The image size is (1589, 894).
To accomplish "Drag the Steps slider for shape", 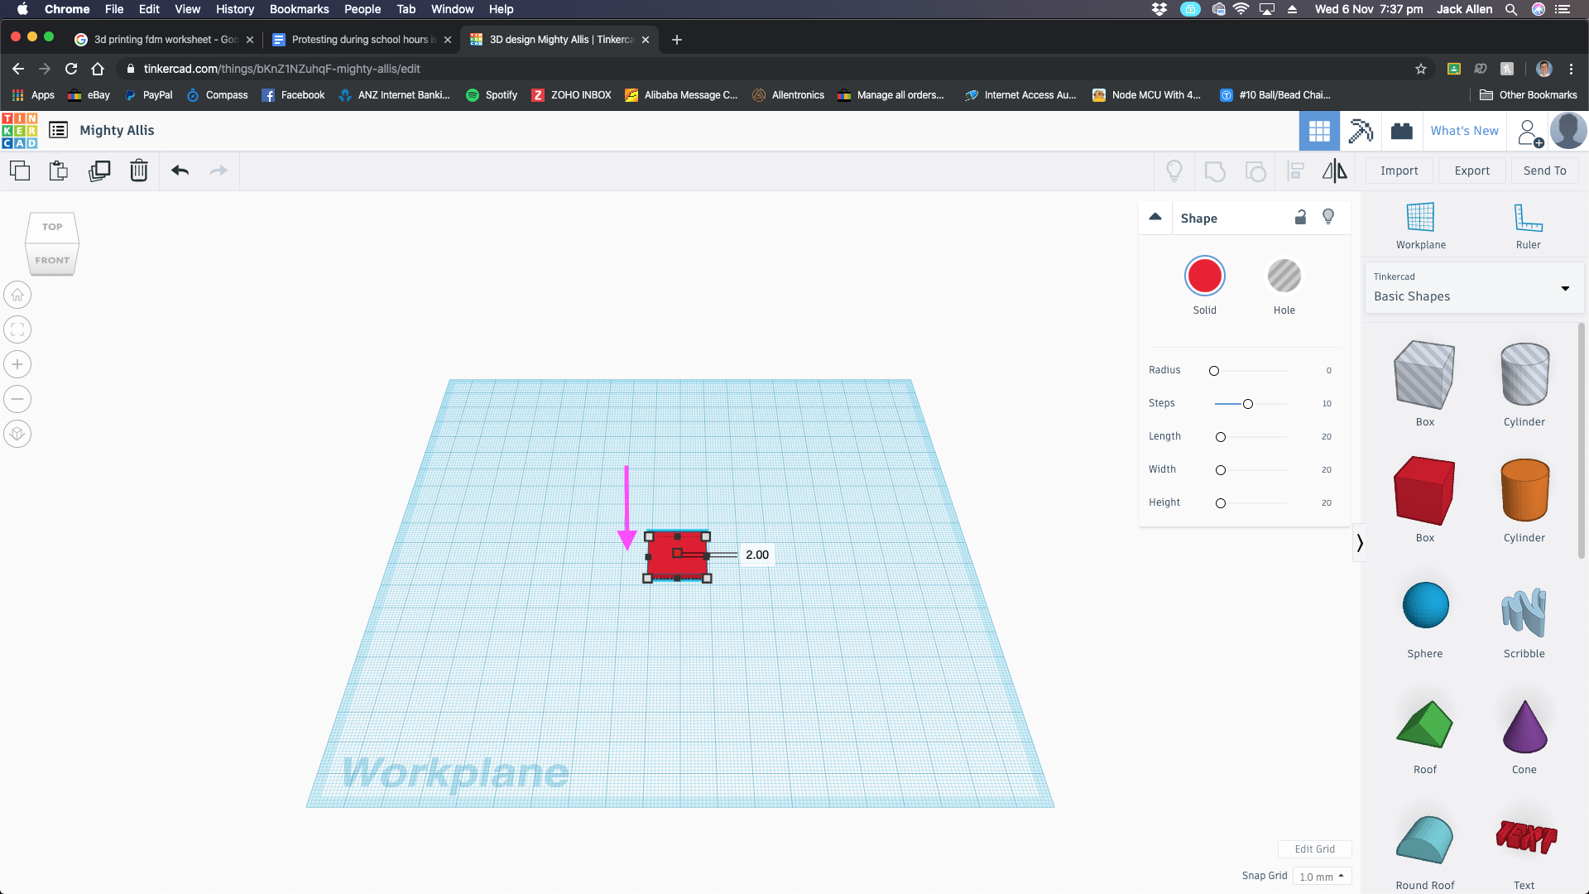I will click(x=1247, y=403).
